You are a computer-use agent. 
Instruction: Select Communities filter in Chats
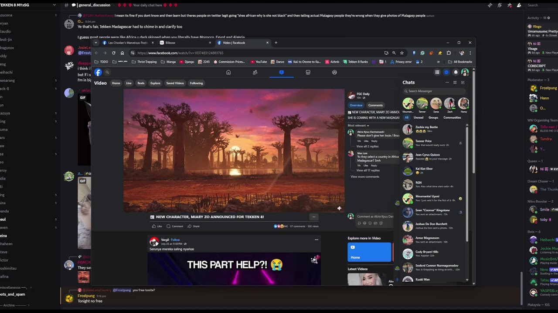point(452,117)
